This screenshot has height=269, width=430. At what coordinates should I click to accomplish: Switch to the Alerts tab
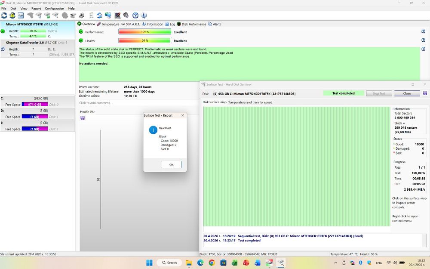215,24
